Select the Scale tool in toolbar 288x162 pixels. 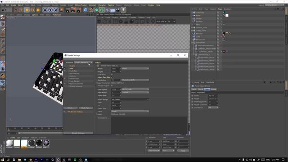click(x=27, y=10)
